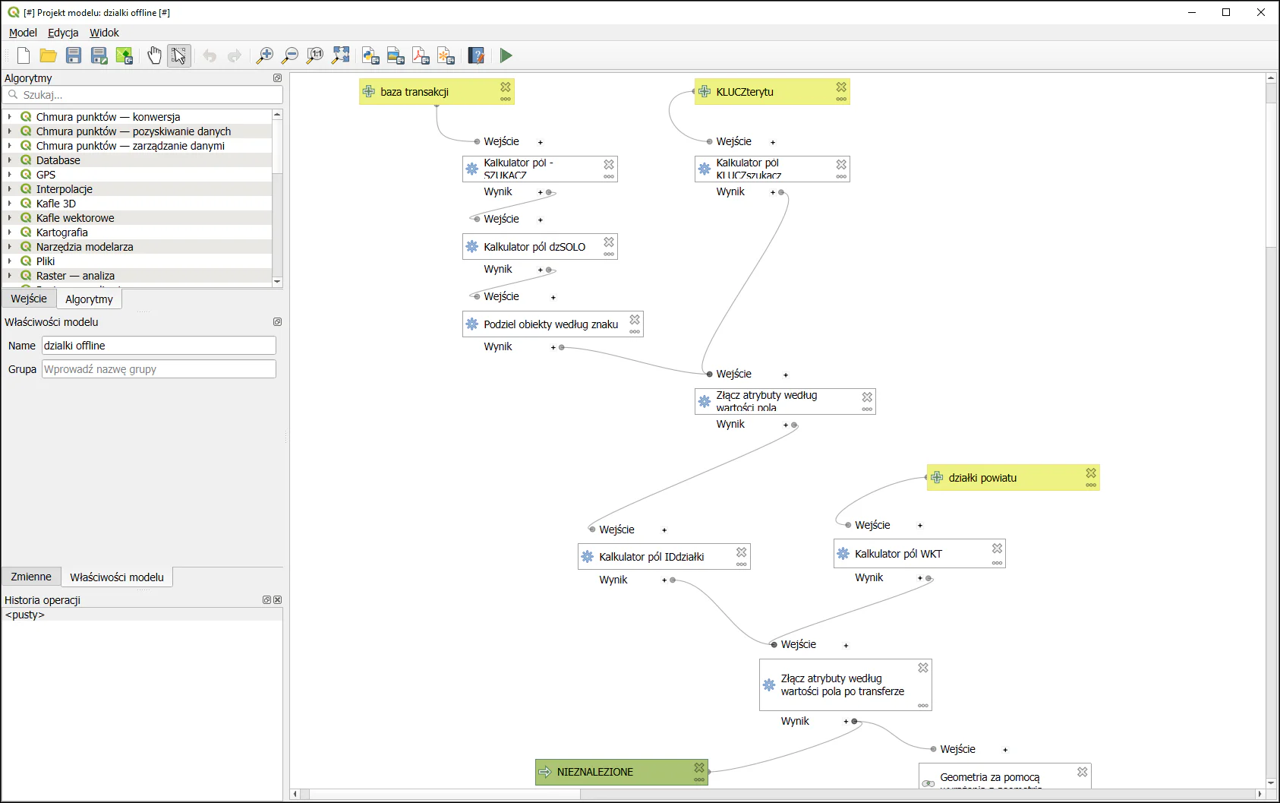
Task: Expand the Kartografia tree node
Action: click(10, 232)
